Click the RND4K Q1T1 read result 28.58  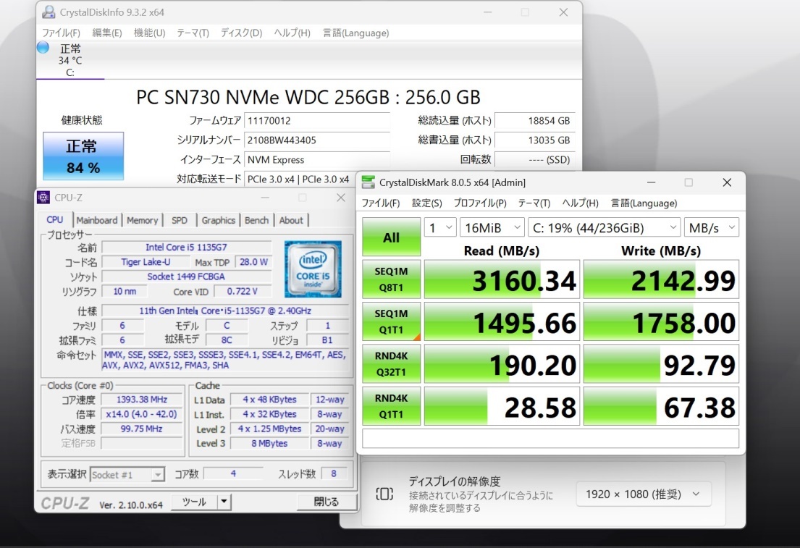click(x=502, y=406)
